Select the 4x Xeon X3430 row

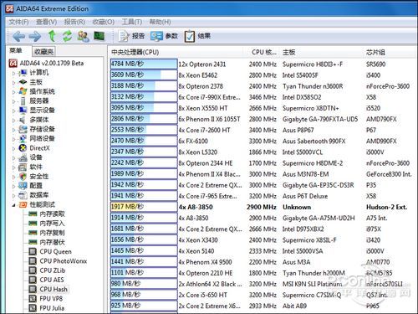click(x=262, y=240)
